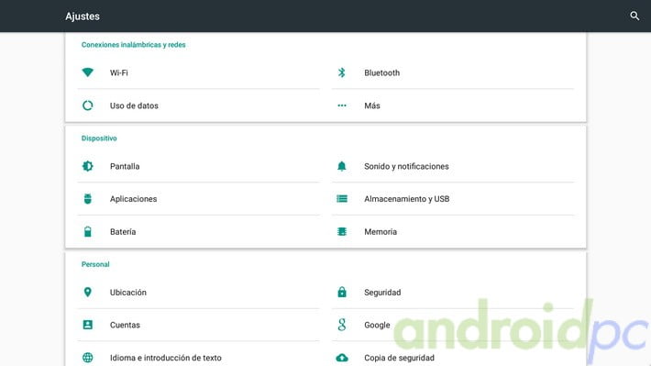651x366 pixels.
Task: Open the Más network options
Action: tap(453, 105)
